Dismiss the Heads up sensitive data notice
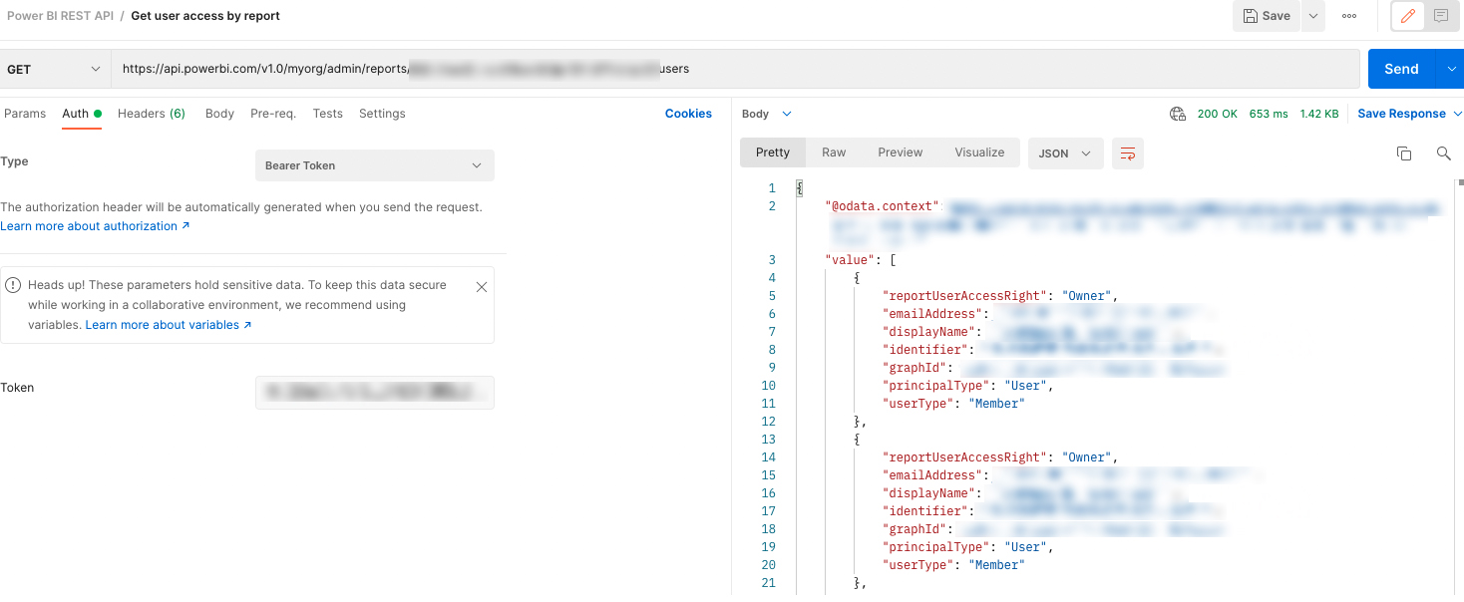The image size is (1464, 602). [x=482, y=287]
